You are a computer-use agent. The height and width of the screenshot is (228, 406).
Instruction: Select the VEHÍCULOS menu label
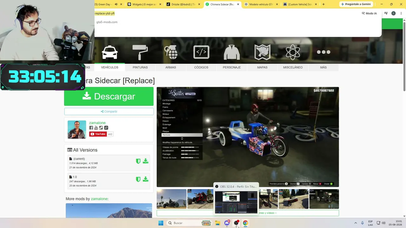[x=109, y=67]
